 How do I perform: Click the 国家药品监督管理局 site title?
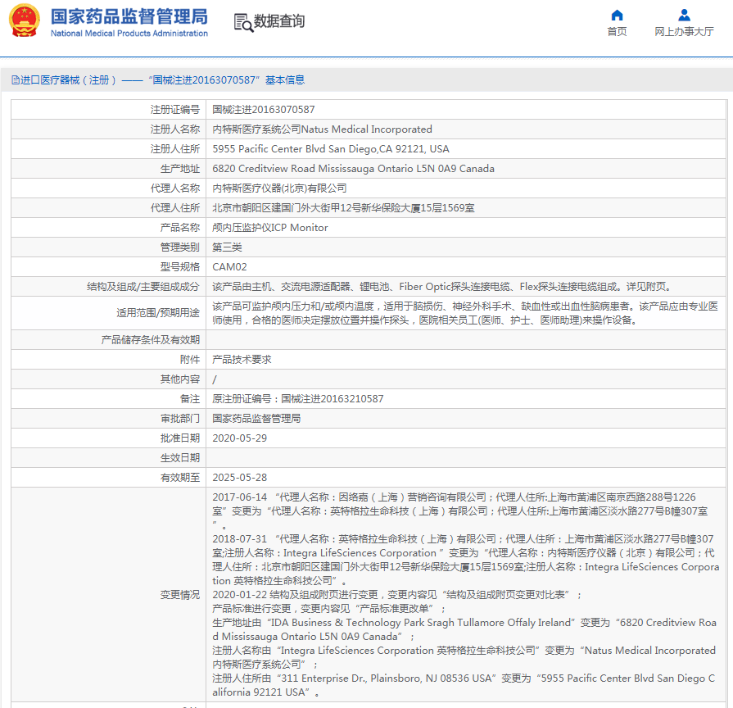click(129, 16)
